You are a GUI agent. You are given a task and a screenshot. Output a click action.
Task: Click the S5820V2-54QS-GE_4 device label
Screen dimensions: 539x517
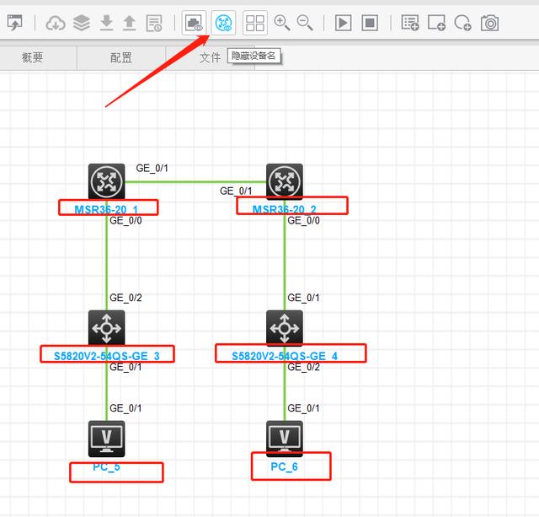coord(285,356)
